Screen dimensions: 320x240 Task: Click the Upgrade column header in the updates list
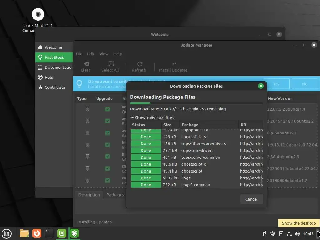(104, 98)
